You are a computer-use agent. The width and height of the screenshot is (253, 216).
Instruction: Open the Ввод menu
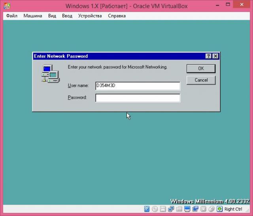click(x=67, y=16)
